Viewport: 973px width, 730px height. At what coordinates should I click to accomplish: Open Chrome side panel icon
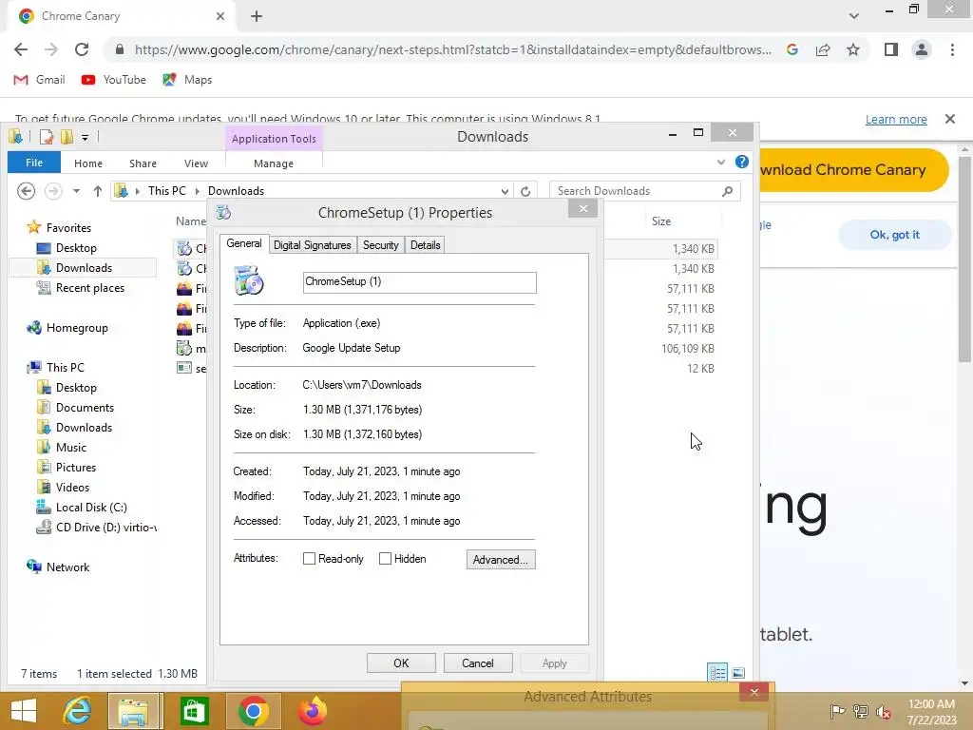(x=891, y=49)
